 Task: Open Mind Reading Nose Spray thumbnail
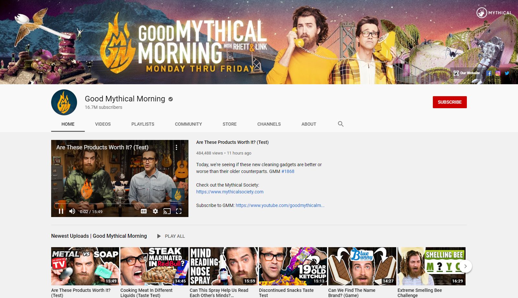pyautogui.click(x=224, y=266)
